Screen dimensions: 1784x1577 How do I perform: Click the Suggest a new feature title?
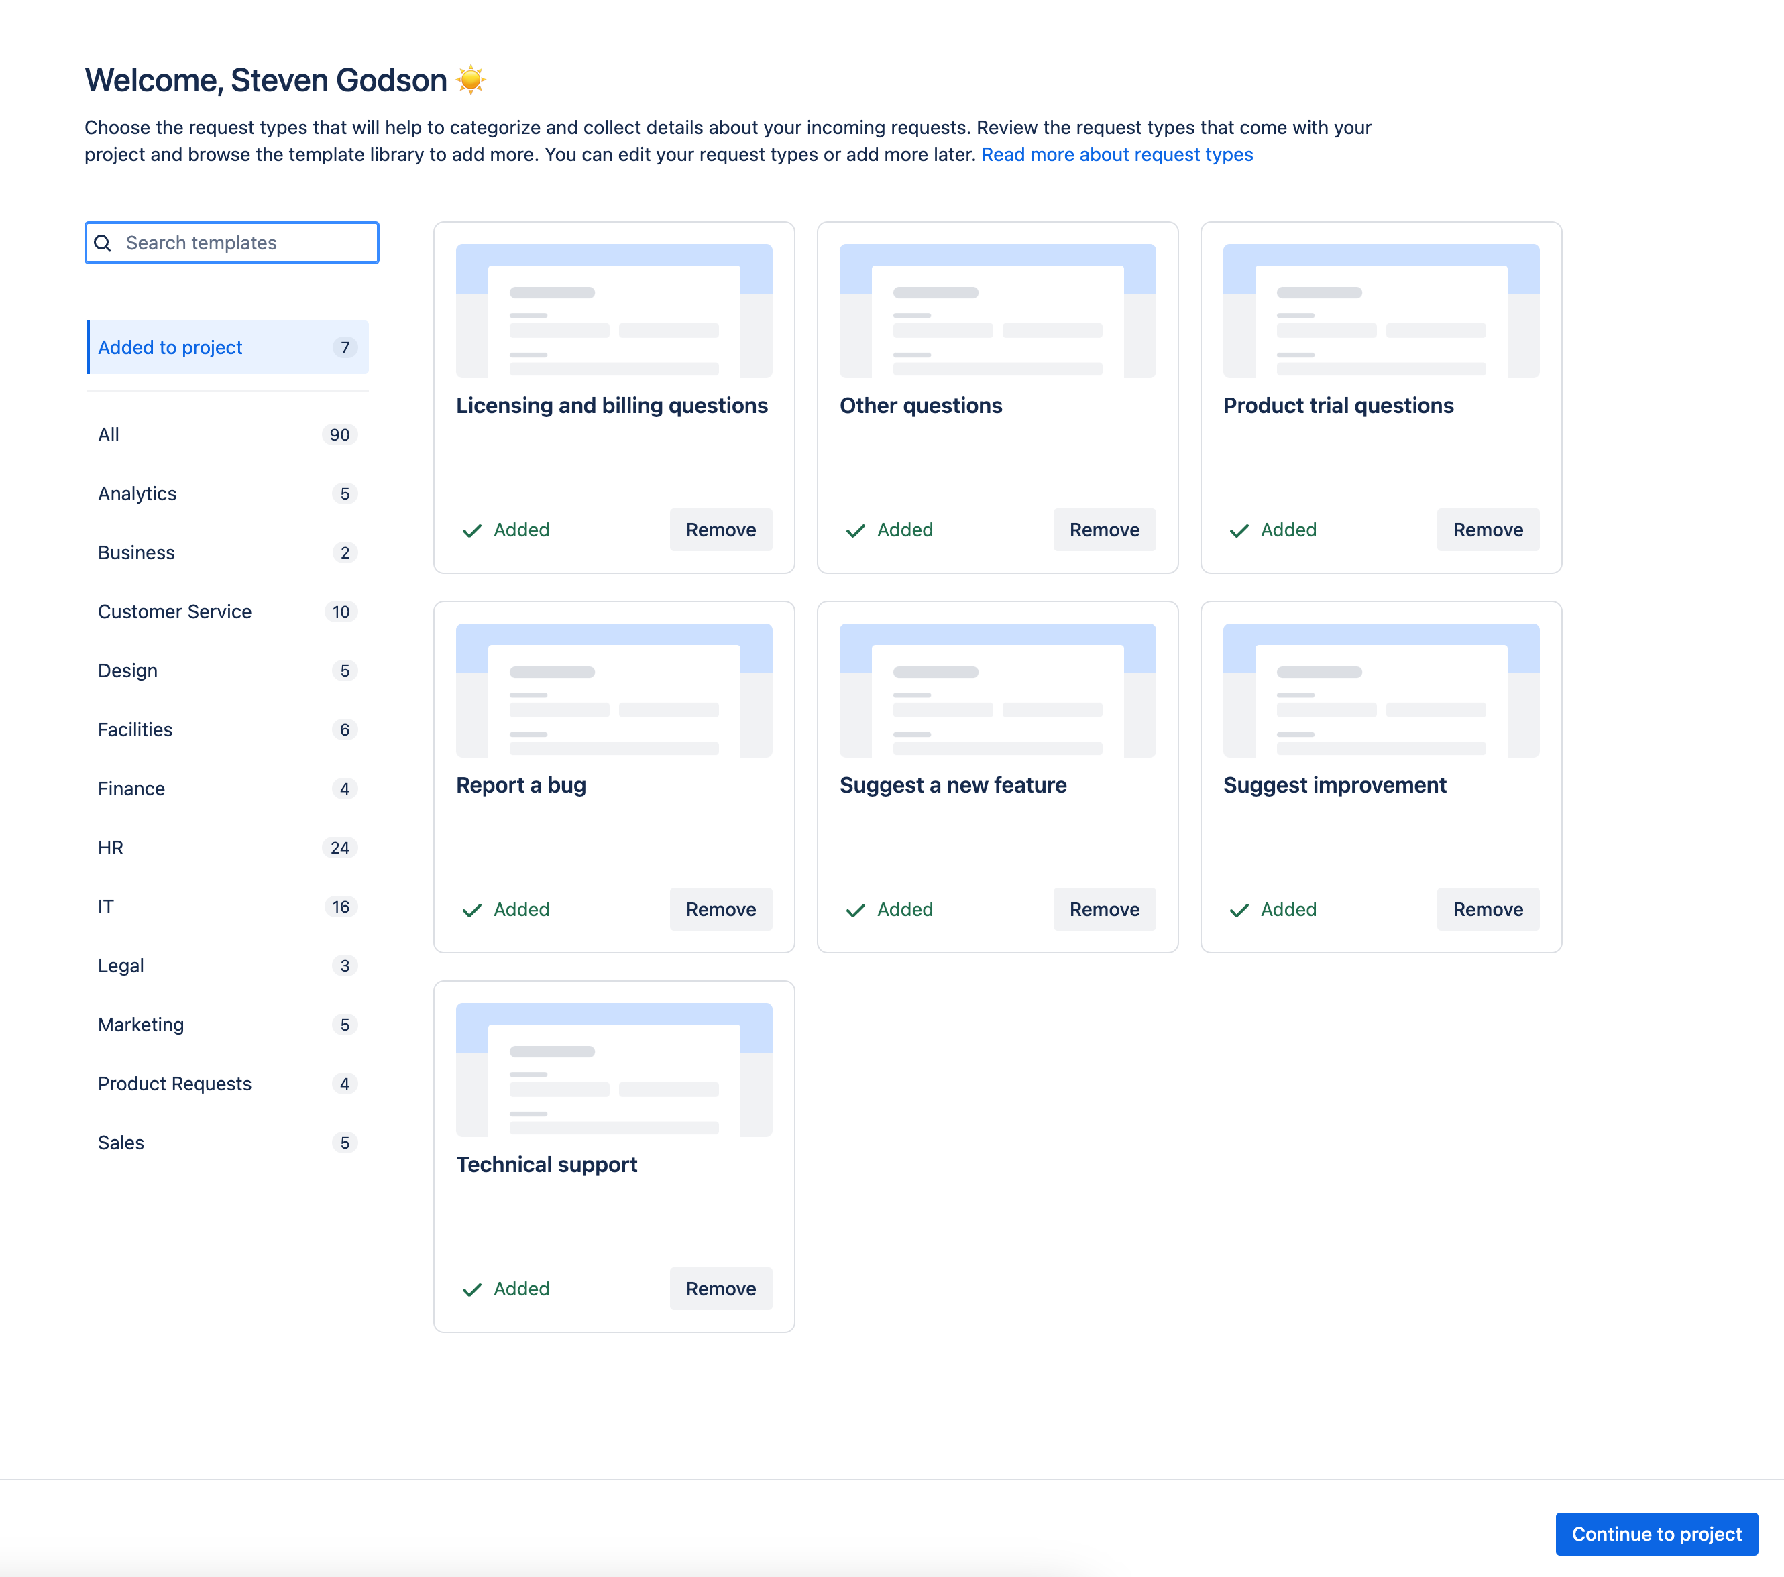tap(953, 785)
